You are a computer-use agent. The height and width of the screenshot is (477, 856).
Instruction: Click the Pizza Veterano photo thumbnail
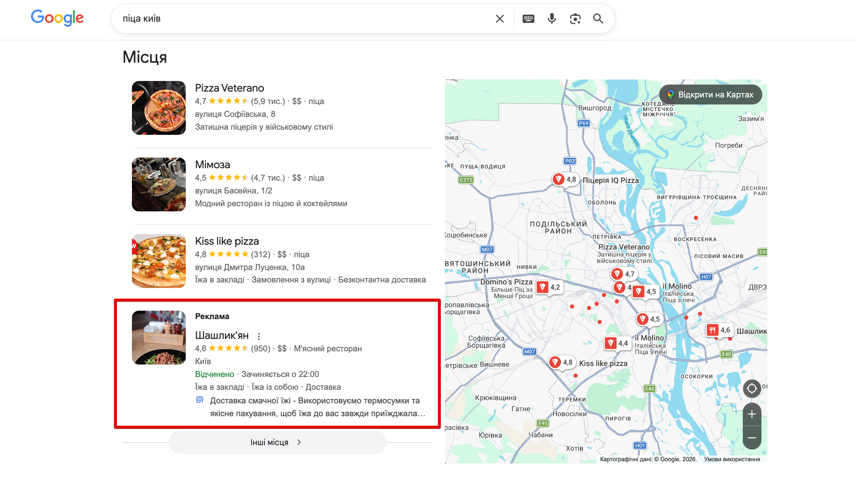pyautogui.click(x=159, y=108)
